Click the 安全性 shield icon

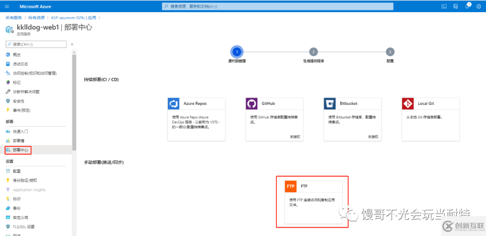coord(8,101)
